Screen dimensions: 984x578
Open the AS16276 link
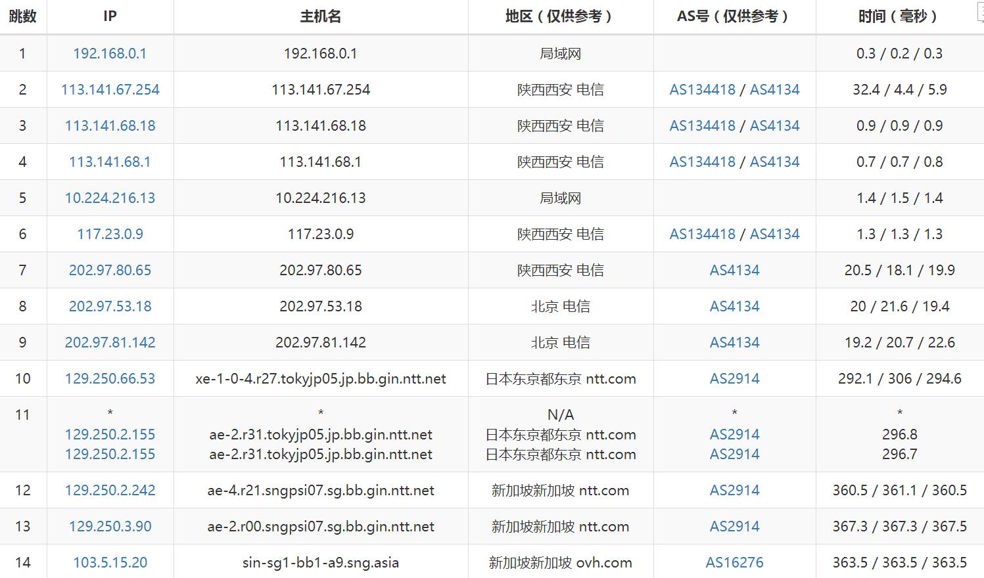pos(734,563)
